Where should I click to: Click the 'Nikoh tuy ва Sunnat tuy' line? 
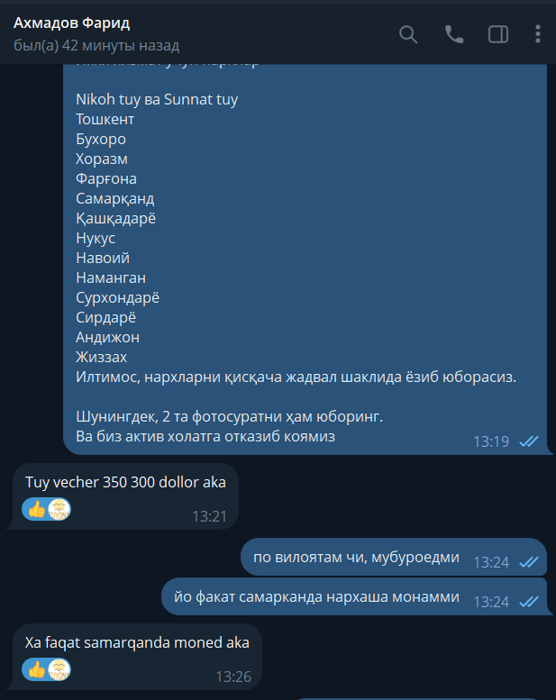[x=157, y=99]
